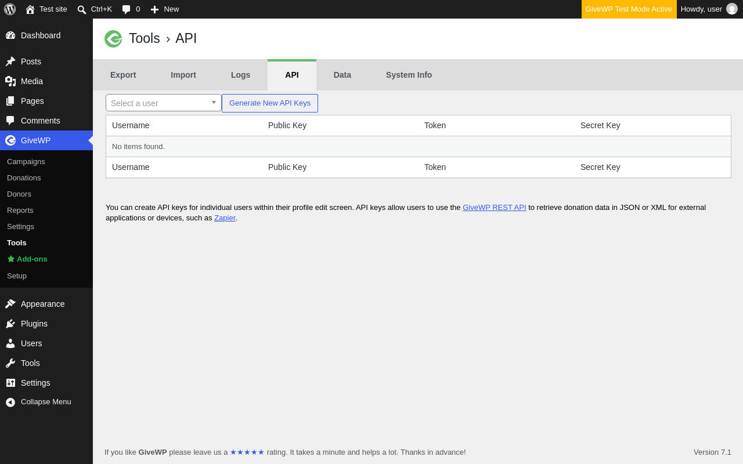Image resolution: width=743 pixels, height=464 pixels.
Task: Select the API tab
Action: [292, 75]
